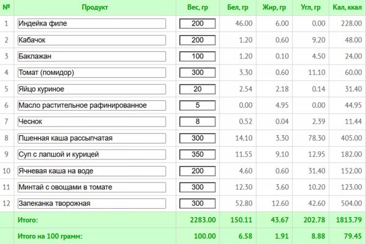Select the Кабачок product name field
The height and width of the screenshot is (244, 366).
90,40
